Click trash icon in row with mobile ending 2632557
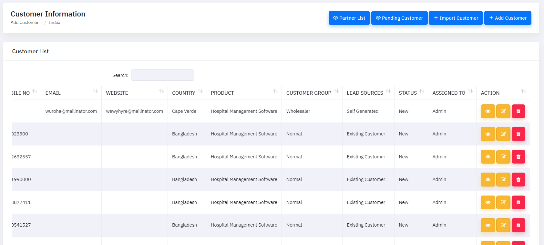Screen dimensions: 544x245 [518, 157]
